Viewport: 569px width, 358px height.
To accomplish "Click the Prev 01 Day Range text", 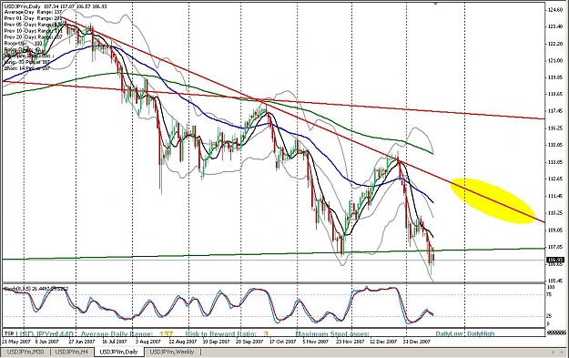I will point(33,18).
